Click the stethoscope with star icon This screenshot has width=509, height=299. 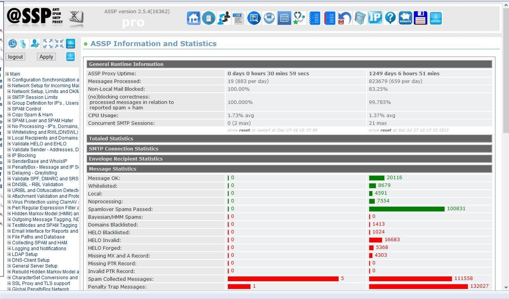[x=299, y=18]
